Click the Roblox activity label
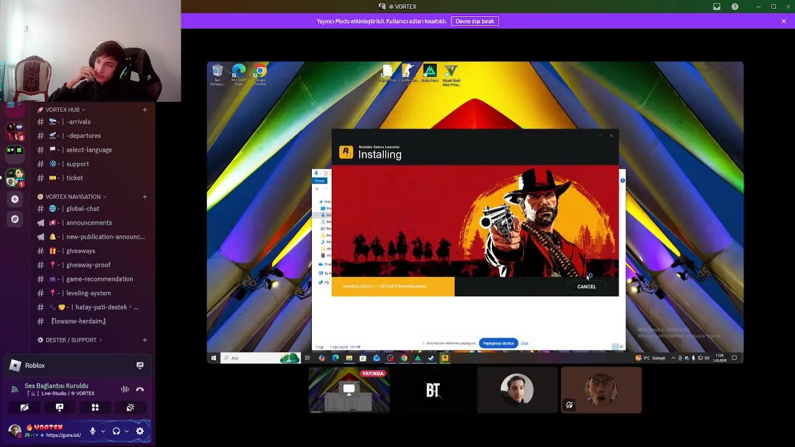795x447 pixels. point(35,366)
